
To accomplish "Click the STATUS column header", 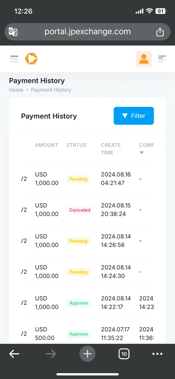I will pos(76,145).
